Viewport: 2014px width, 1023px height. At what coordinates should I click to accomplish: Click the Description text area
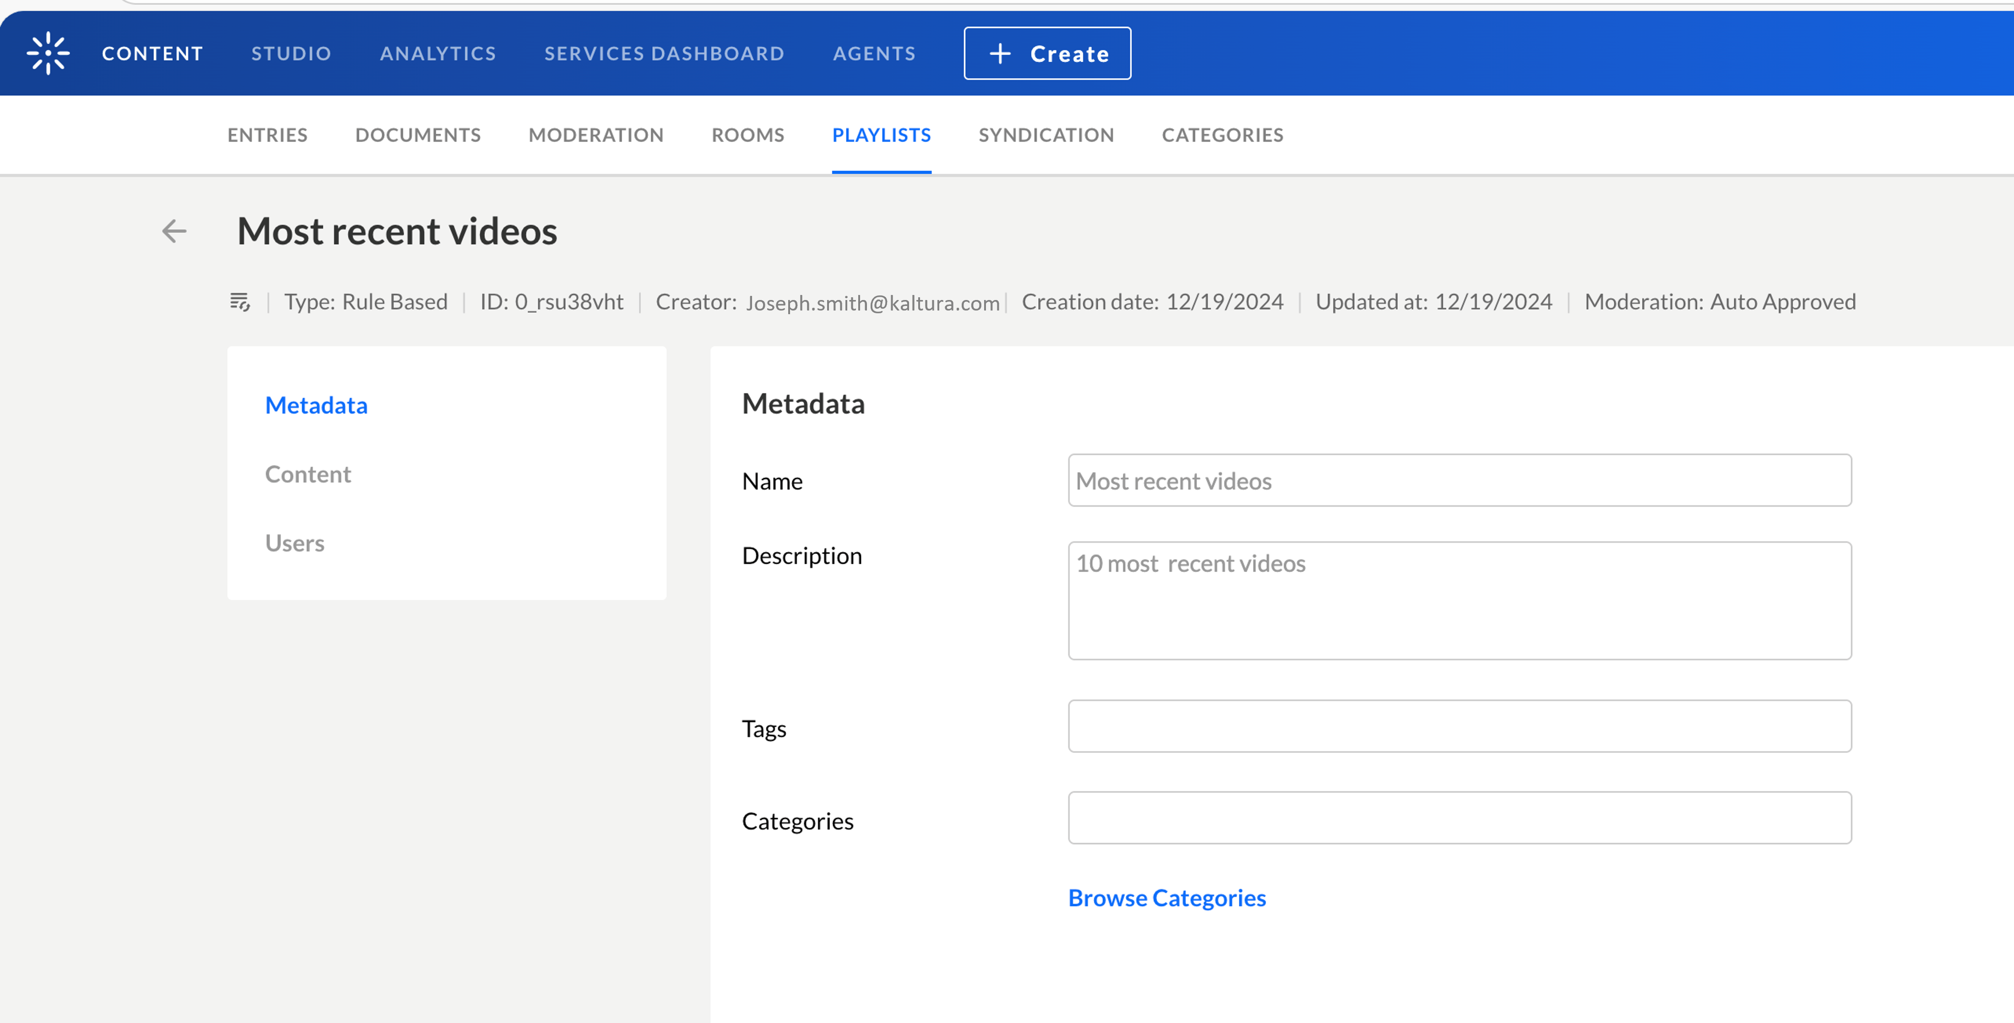pos(1459,600)
